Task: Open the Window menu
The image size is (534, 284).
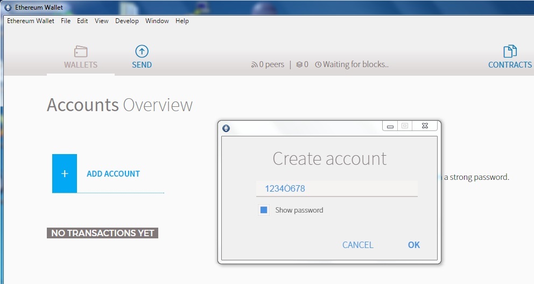Action: tap(157, 21)
